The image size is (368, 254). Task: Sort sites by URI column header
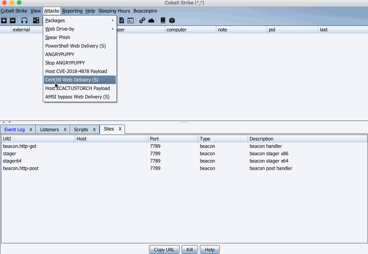38,139
